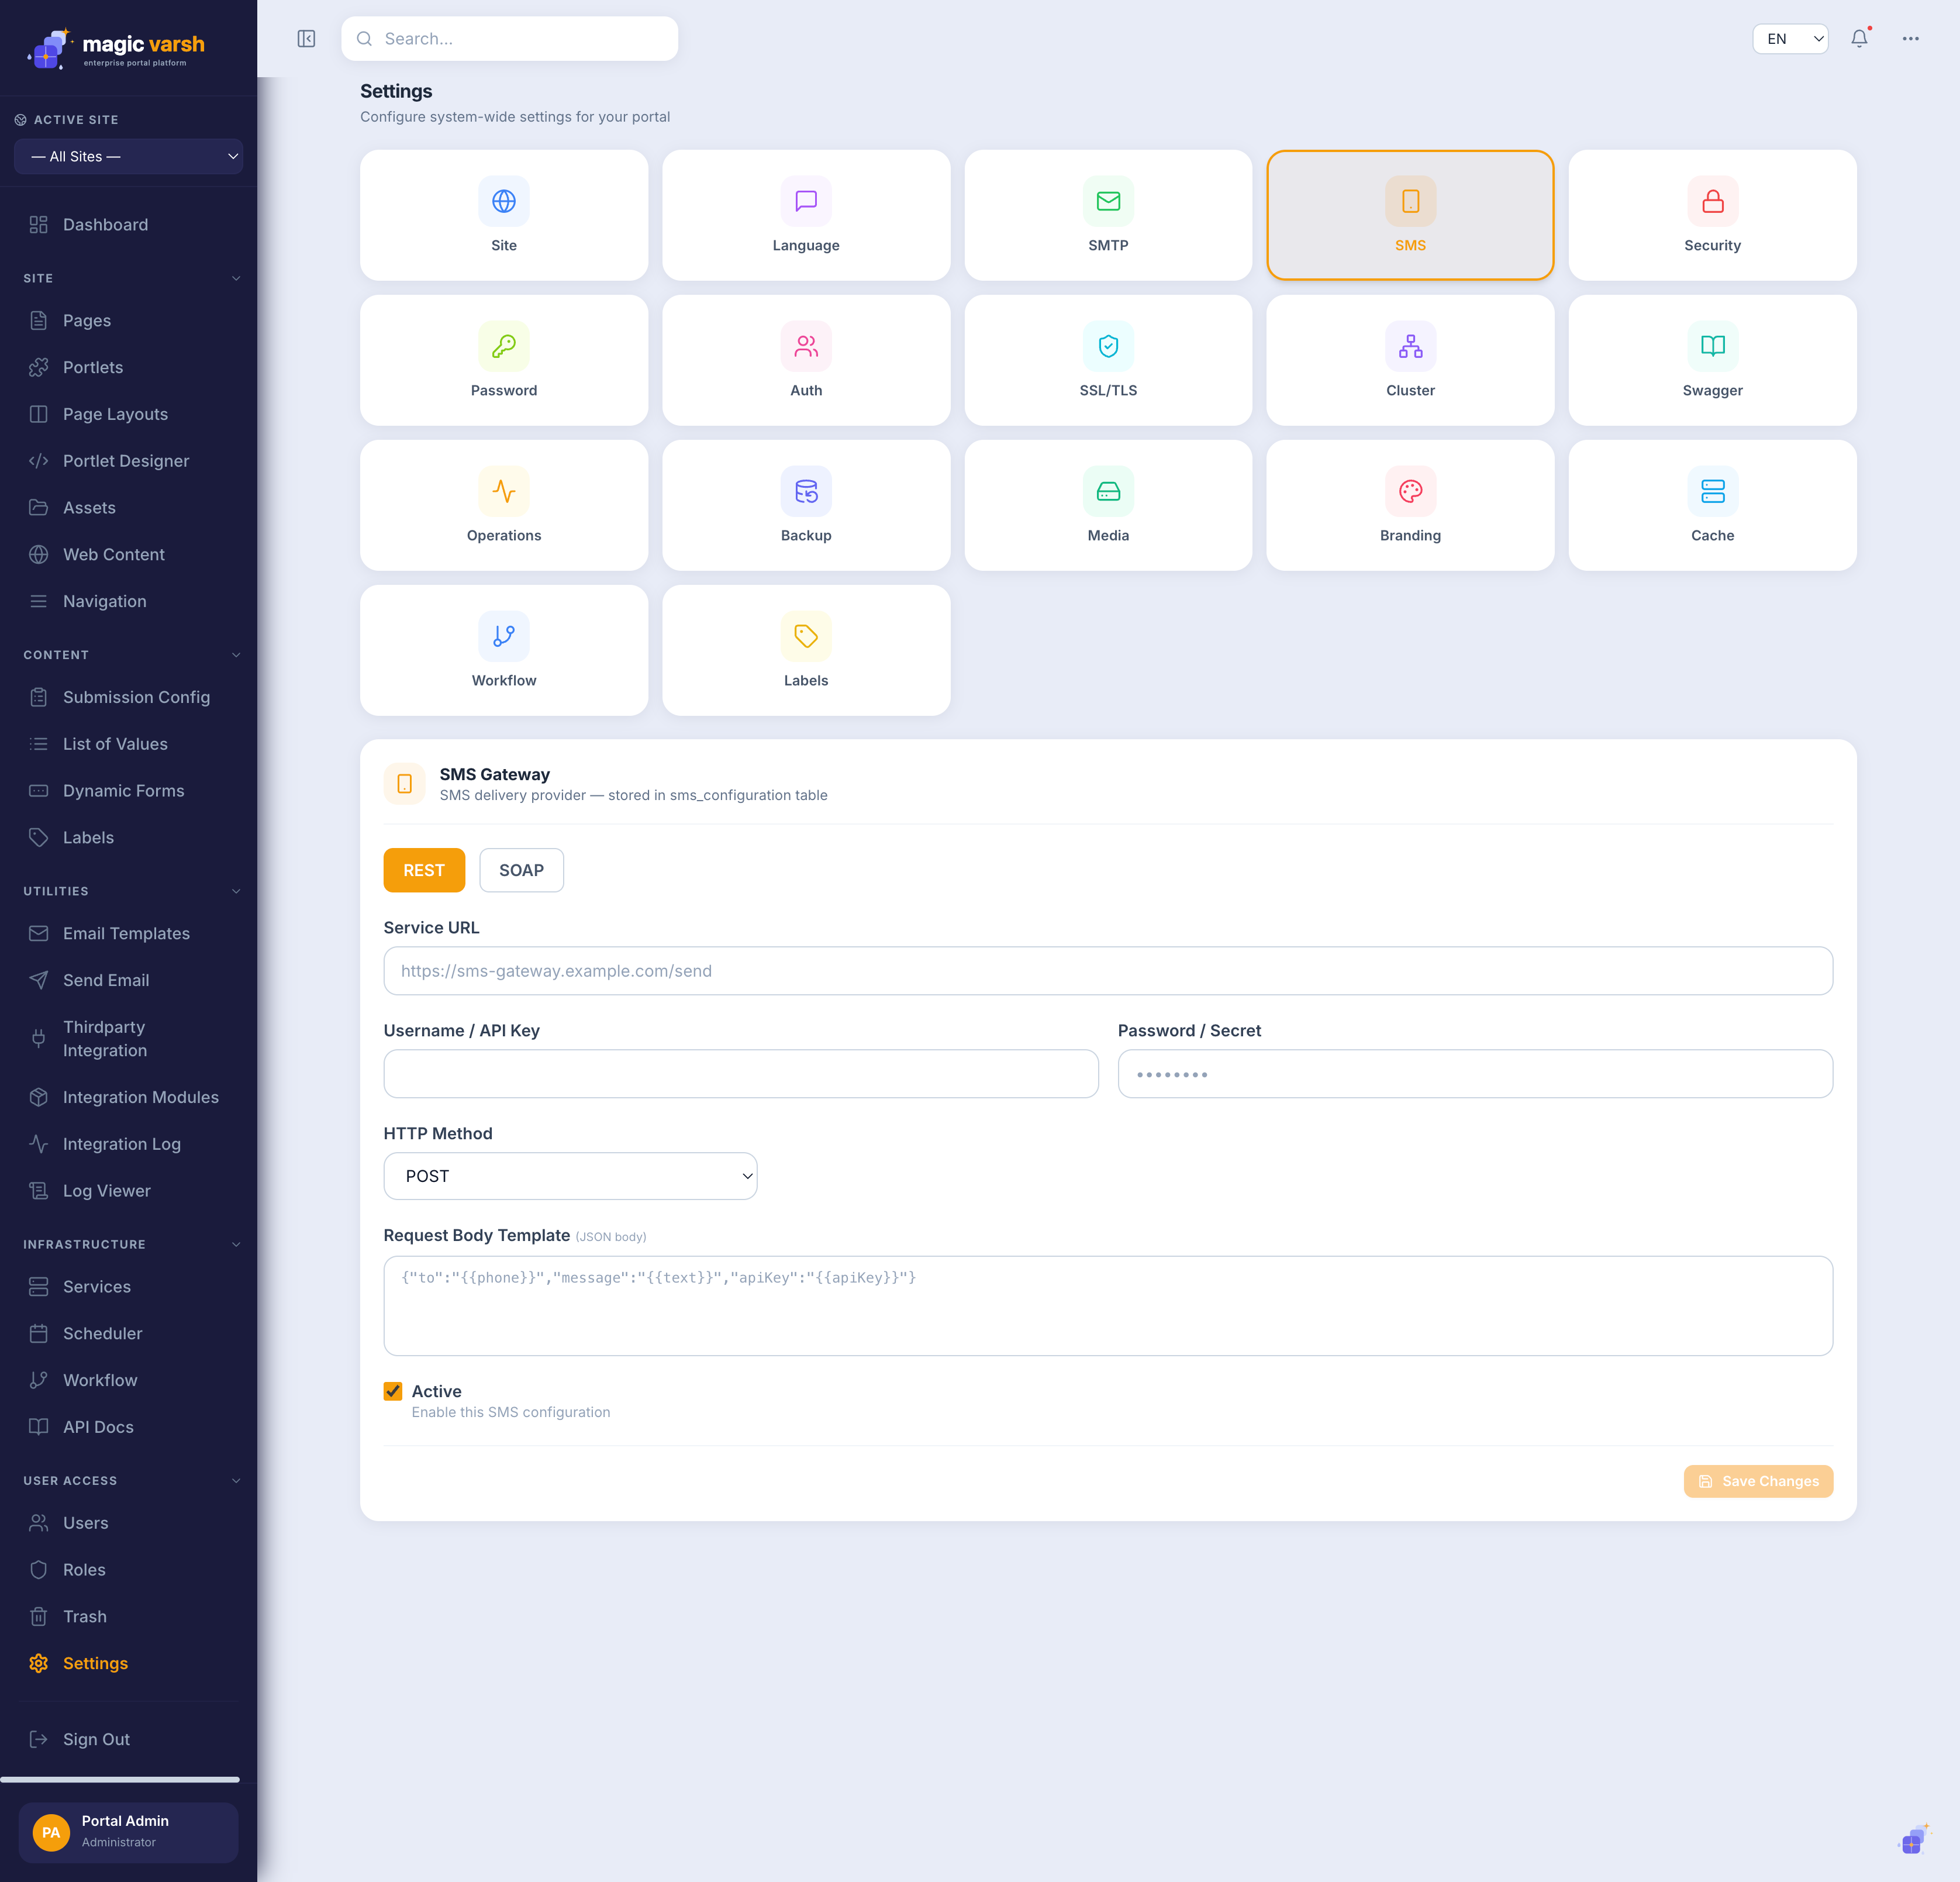This screenshot has width=1960, height=1882.
Task: Open the All Sites active site dropdown
Action: coord(129,156)
